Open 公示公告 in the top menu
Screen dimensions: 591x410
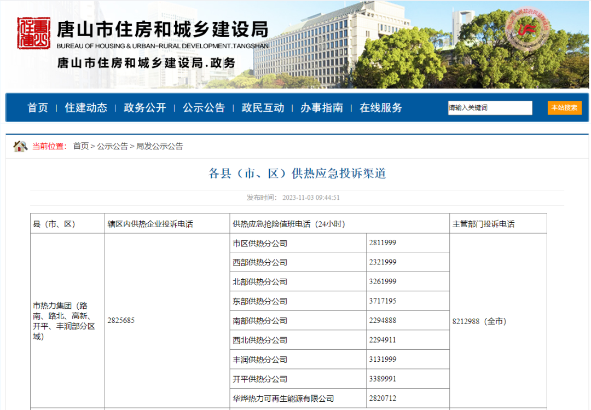(204, 108)
